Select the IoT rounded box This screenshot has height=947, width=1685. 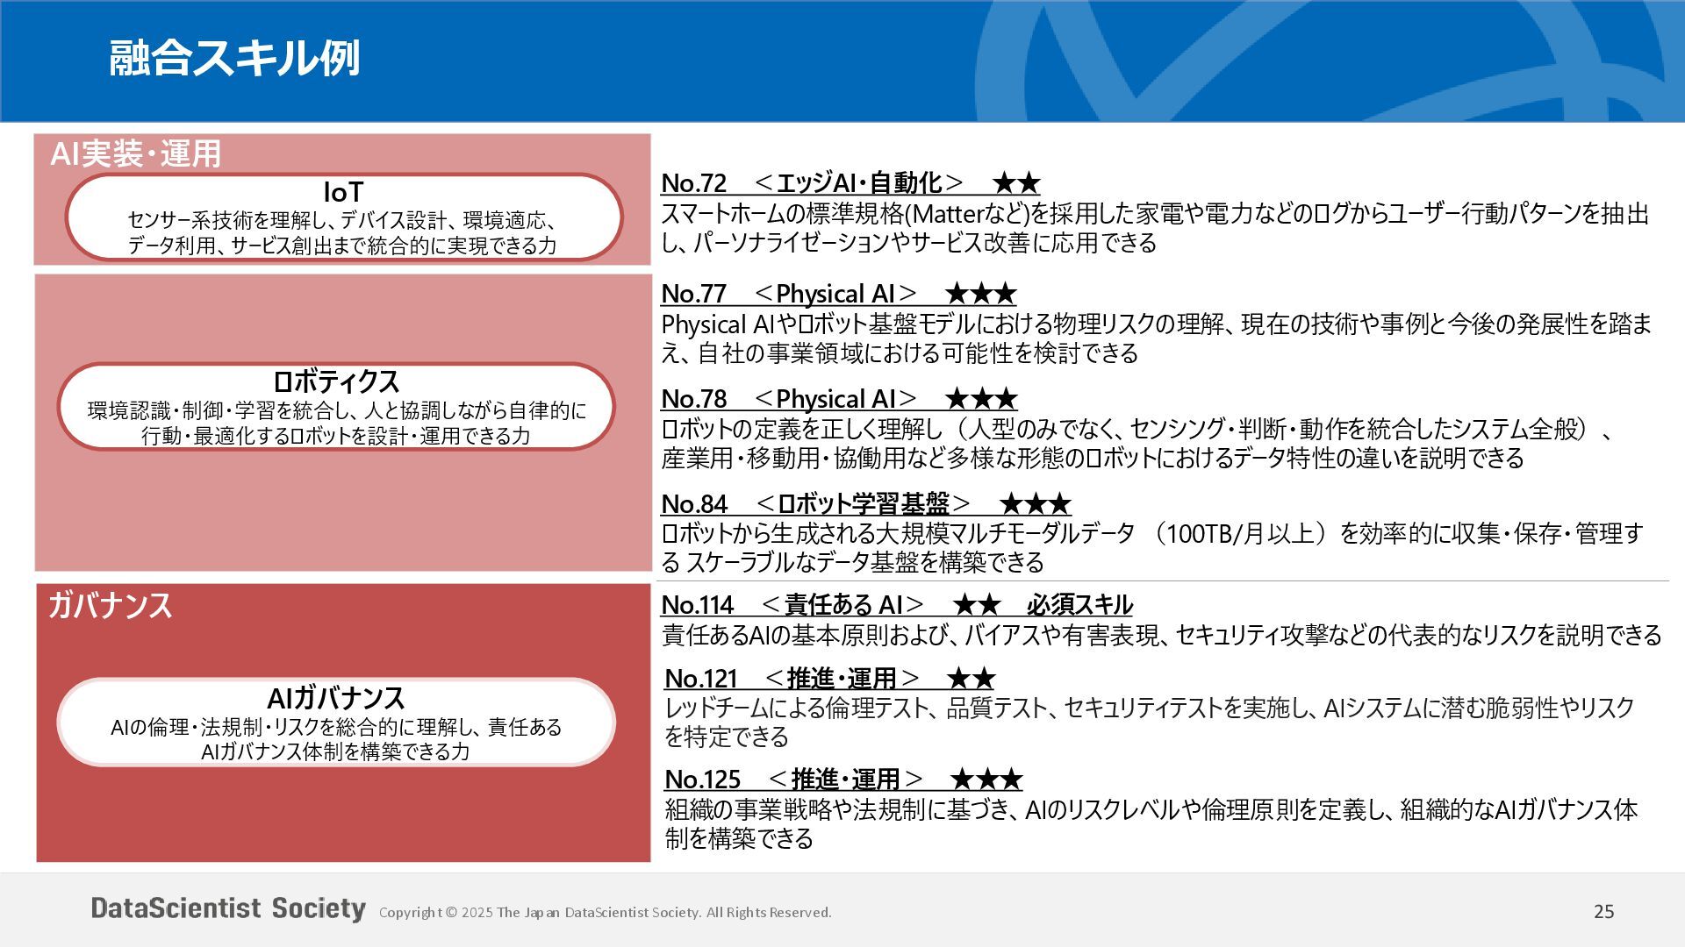[343, 217]
